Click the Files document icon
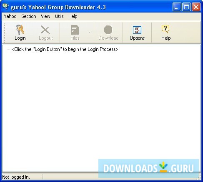 [75, 30]
